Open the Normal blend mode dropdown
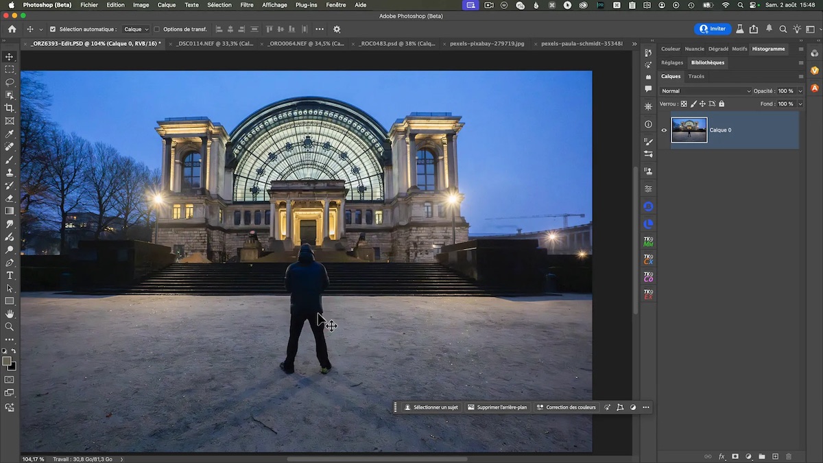Screen dimensions: 823x463 [706, 91]
